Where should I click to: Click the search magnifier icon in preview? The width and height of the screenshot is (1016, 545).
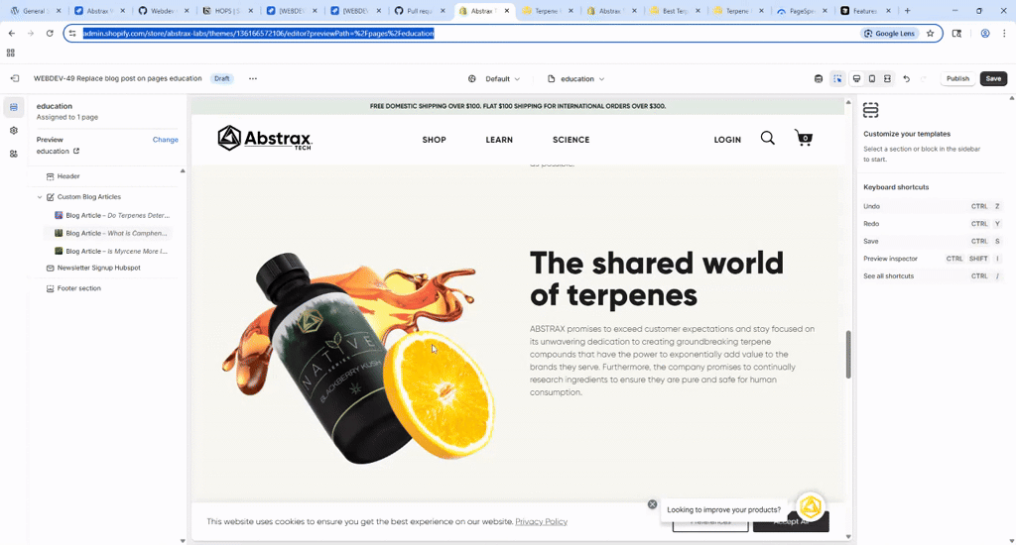768,138
